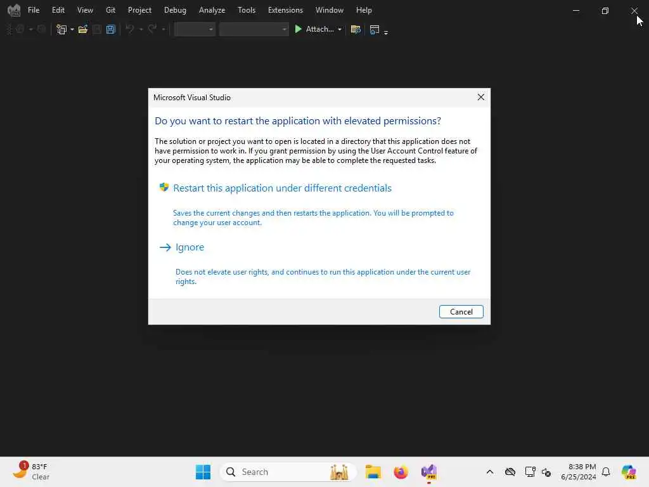Click the Navigate Backward toolbar icon
The width and height of the screenshot is (649, 487).
point(20,29)
